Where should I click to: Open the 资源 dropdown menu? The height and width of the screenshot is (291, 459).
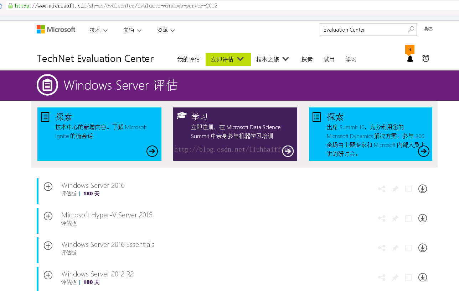166,30
